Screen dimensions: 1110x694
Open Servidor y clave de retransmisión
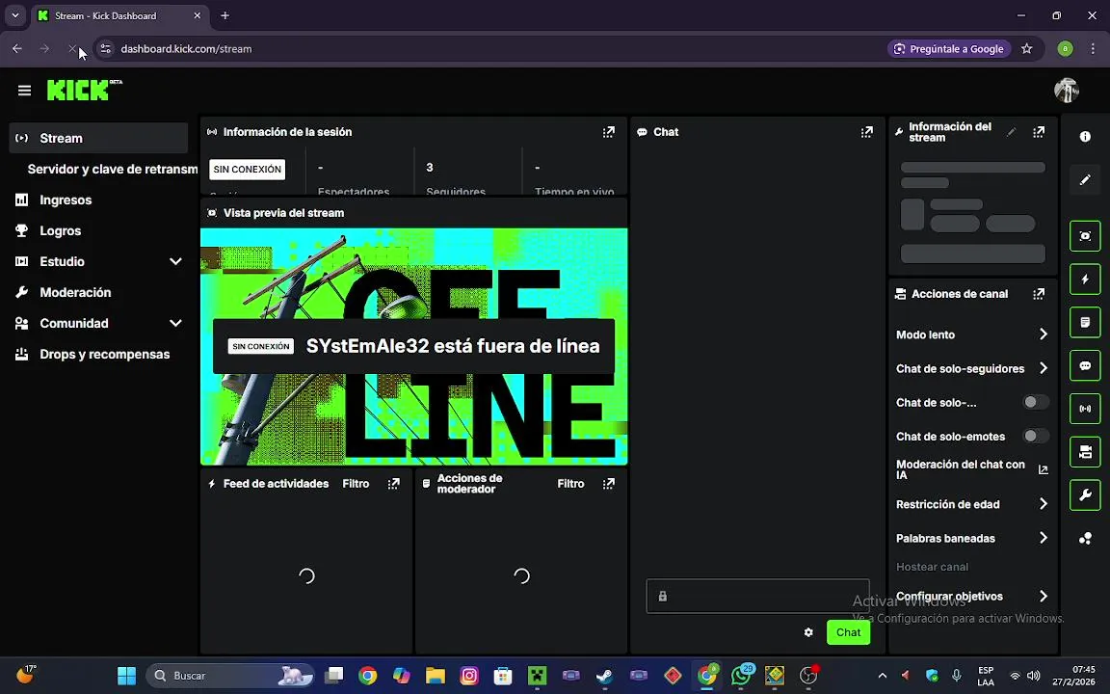[112, 170]
